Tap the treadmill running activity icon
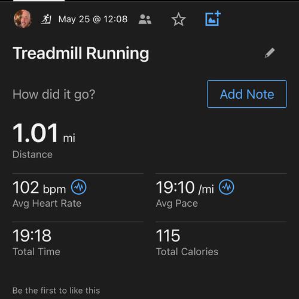Viewport: 299px width, 299px height. [46, 19]
